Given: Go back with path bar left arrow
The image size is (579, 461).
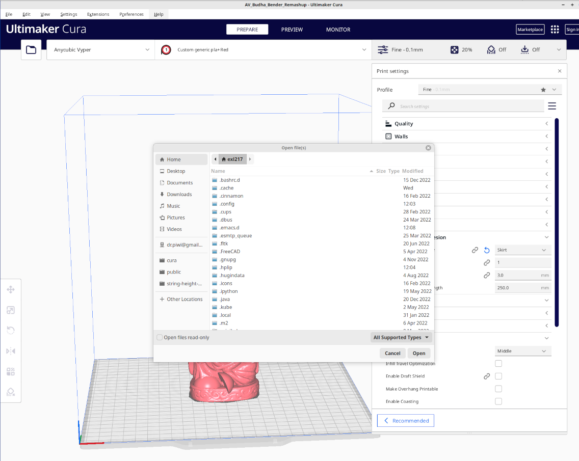Looking at the screenshot, I should pos(215,159).
